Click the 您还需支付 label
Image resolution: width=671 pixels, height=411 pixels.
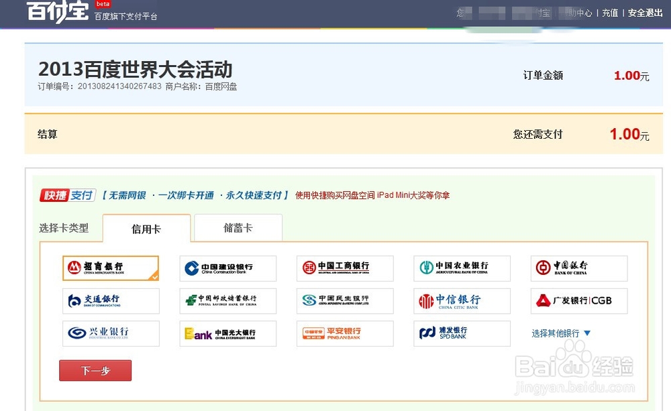click(537, 134)
